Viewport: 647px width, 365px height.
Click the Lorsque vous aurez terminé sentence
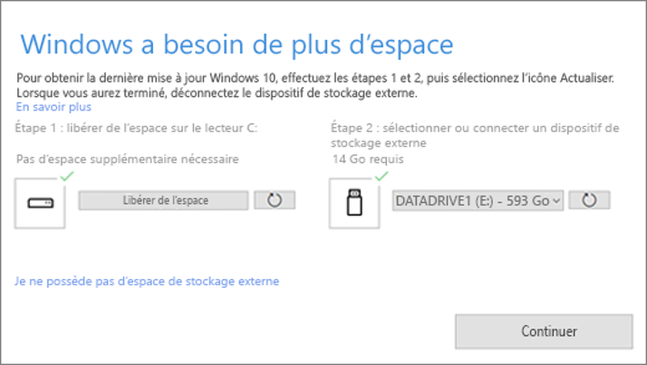tap(217, 93)
